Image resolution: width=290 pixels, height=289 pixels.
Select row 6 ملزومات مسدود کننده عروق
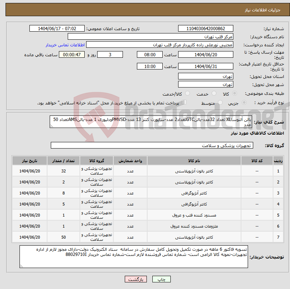(x=194, y=226)
